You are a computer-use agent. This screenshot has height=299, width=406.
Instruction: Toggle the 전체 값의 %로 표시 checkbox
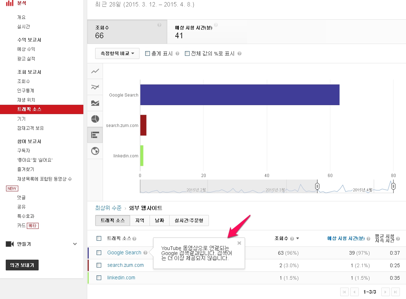(187, 54)
